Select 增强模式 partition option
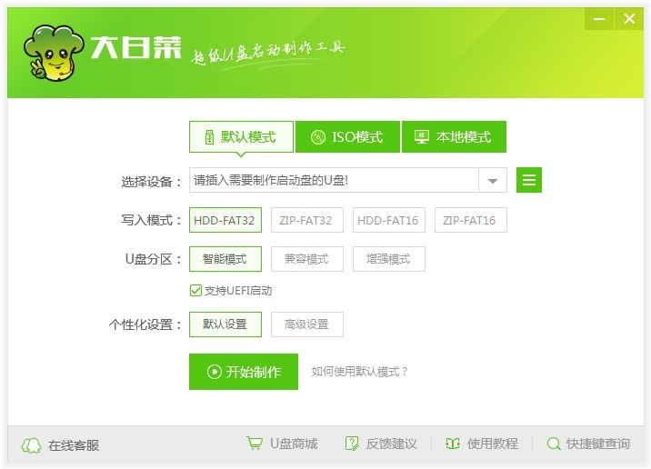The width and height of the screenshot is (651, 469). coord(388,259)
